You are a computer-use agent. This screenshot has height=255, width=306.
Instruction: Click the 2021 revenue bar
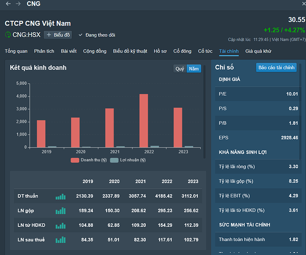(x=110, y=128)
